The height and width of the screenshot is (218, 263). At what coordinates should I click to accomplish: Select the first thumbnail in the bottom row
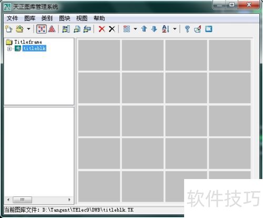[x=99, y=186]
